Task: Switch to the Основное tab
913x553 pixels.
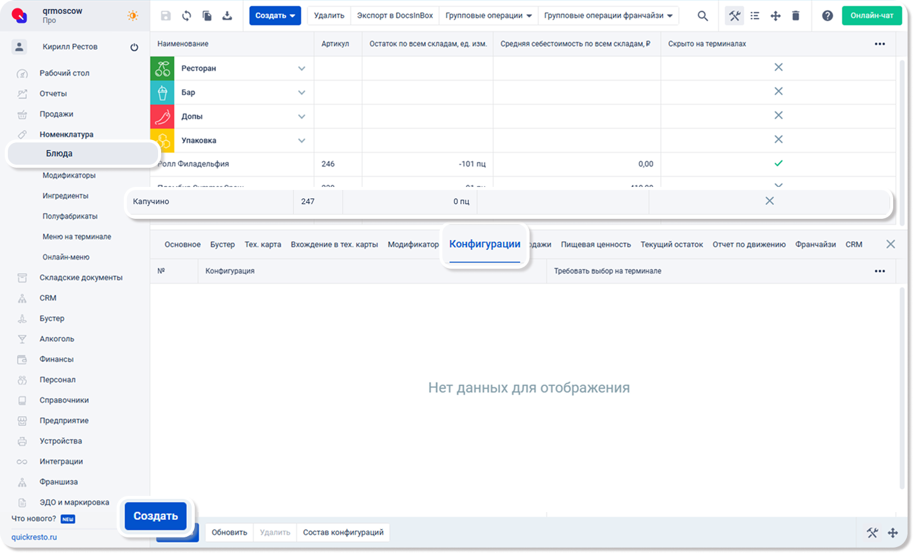Action: coord(183,245)
